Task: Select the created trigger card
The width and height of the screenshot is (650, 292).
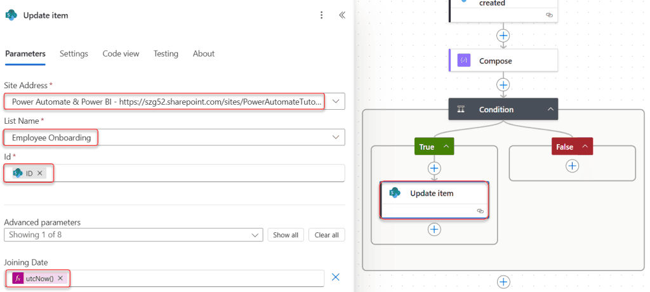Action: point(503,11)
